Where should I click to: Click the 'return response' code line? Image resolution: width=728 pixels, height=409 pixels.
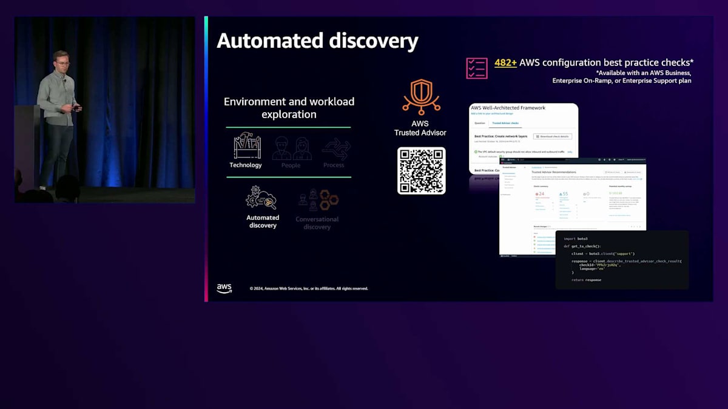pyautogui.click(x=586, y=280)
